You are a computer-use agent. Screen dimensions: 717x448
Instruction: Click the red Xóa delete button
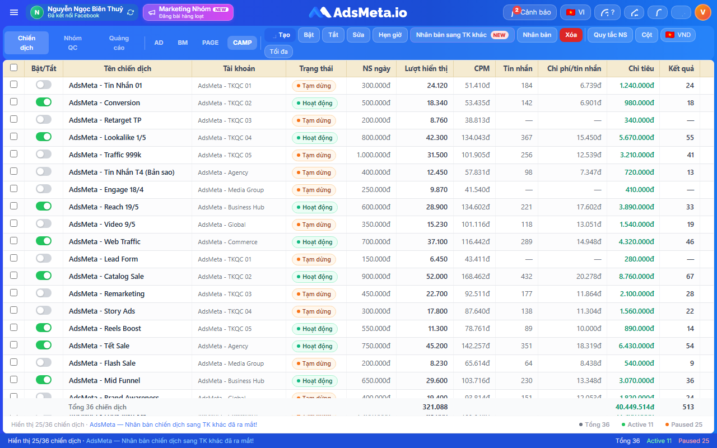pyautogui.click(x=571, y=35)
